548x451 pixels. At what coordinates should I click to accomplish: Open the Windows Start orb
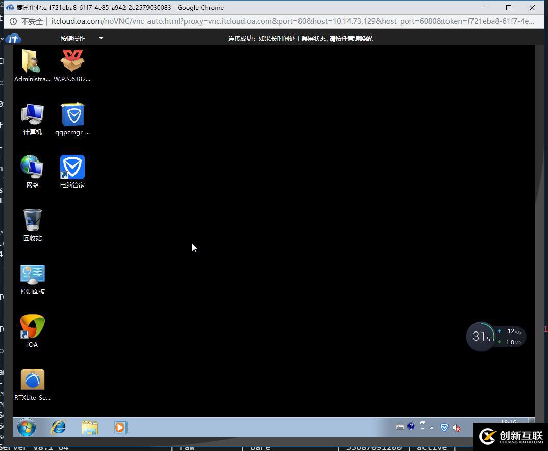tap(27, 427)
